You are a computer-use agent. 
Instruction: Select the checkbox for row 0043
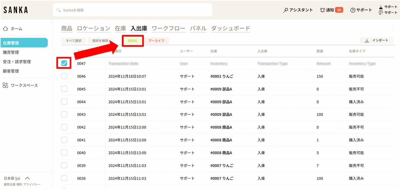point(64,114)
